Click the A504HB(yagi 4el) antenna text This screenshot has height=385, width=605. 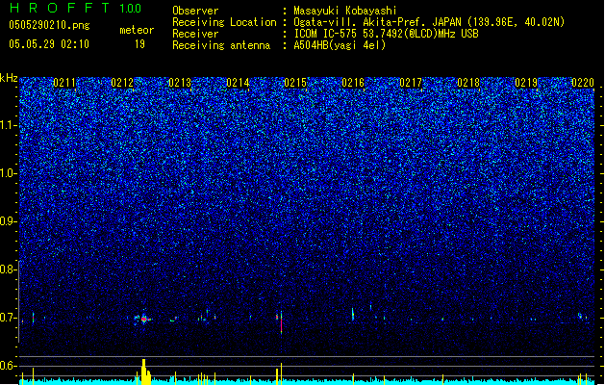(340, 45)
